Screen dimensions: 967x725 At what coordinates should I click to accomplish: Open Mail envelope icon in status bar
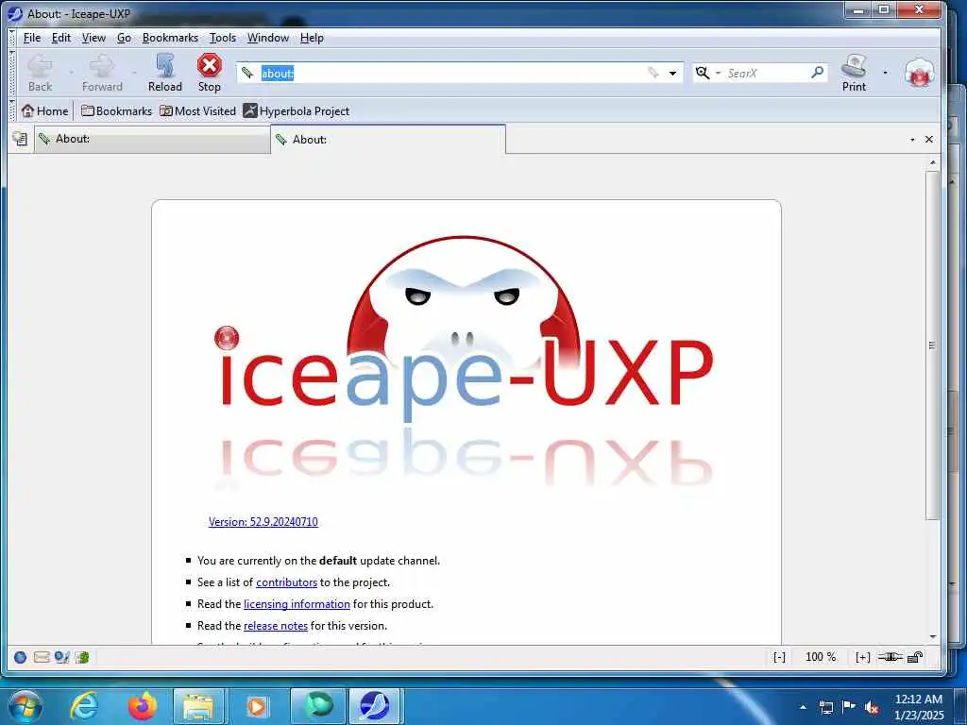coord(42,657)
